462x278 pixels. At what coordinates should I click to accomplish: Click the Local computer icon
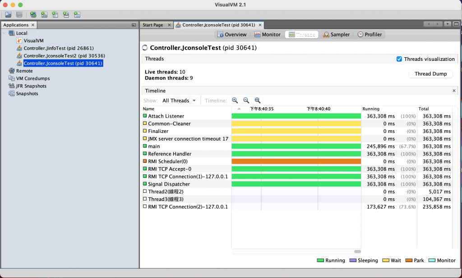tap(11, 33)
